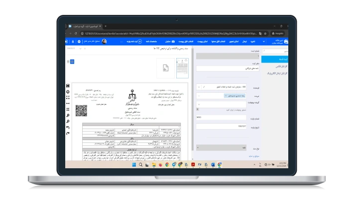Click the sidebar search box
This screenshot has width=353, height=204.
(x=275, y=51)
